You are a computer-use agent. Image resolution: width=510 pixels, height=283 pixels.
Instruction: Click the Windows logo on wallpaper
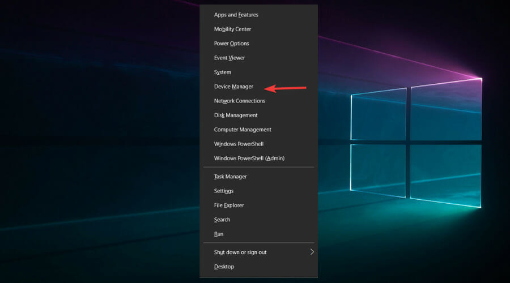coord(416,143)
